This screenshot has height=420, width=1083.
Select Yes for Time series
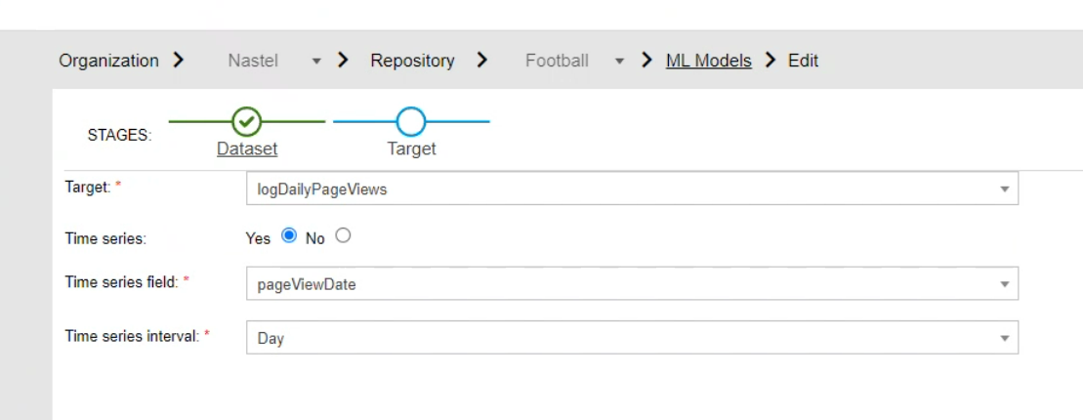(289, 235)
